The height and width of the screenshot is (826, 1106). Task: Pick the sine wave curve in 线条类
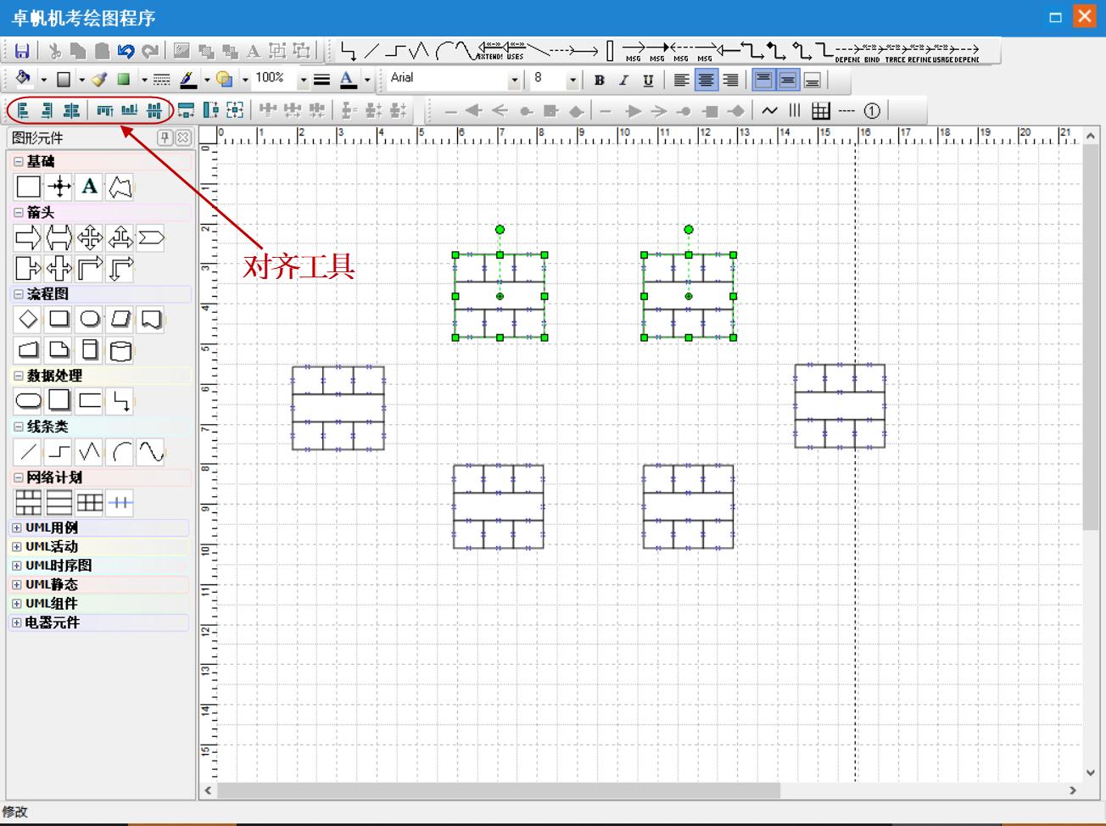click(151, 452)
